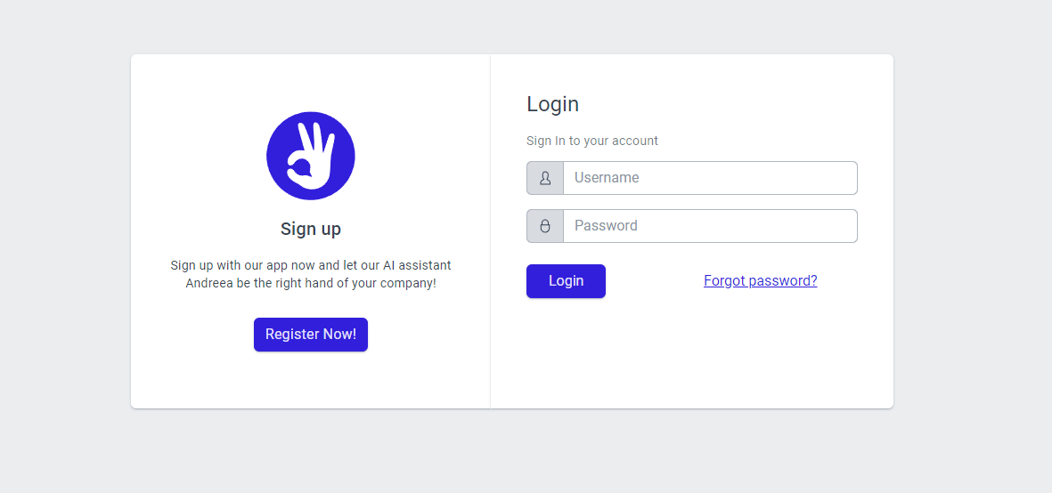Click the Sign In to your account subtitle
The height and width of the screenshot is (493, 1052).
[592, 141]
